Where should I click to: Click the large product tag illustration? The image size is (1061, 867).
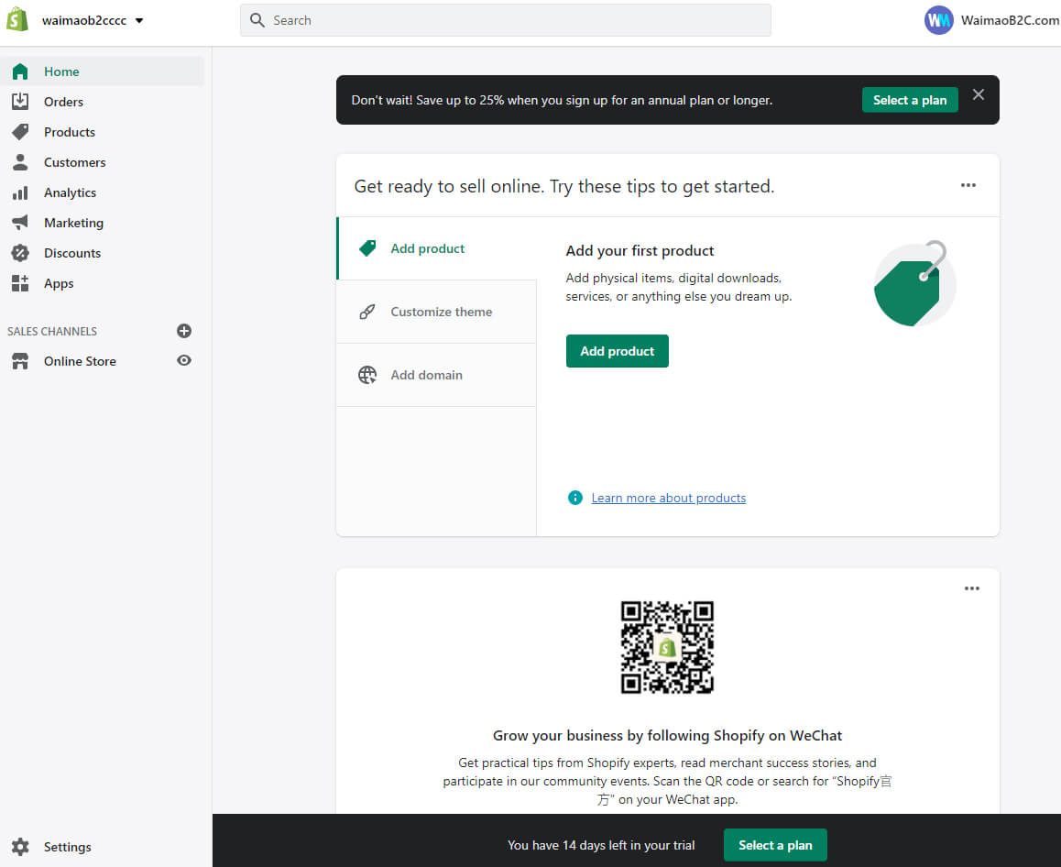pyautogui.click(x=914, y=283)
